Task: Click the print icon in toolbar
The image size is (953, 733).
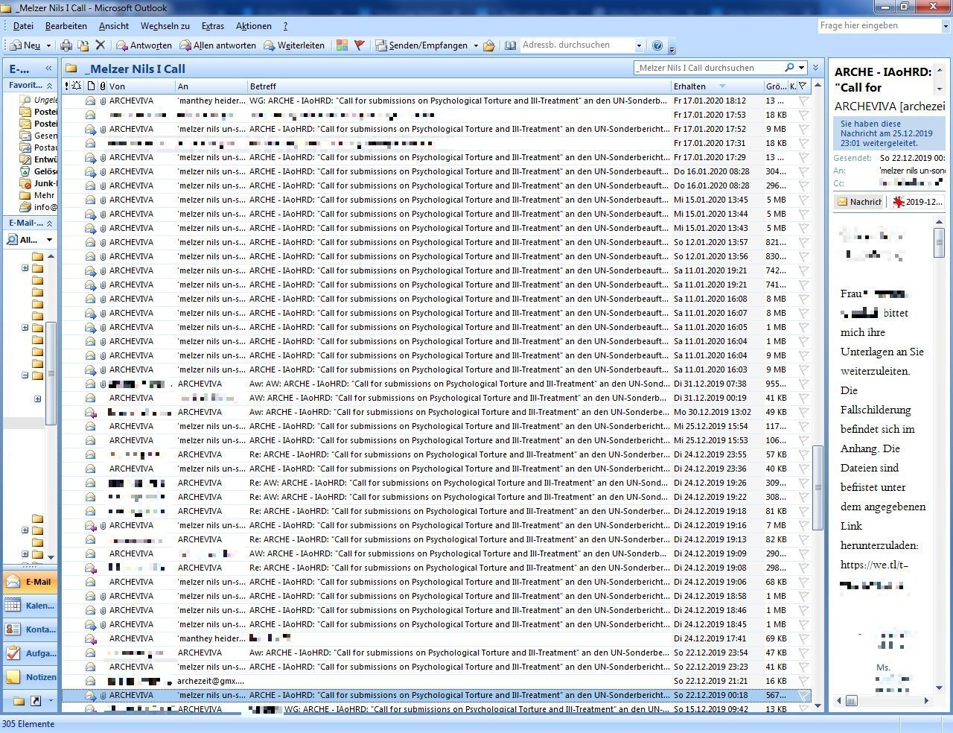Action: 66,45
